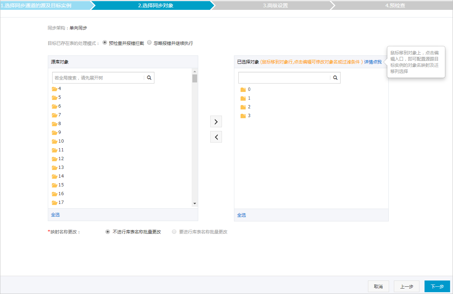Click the folder icon next to object 0
Viewport: 453px width, 294px height.
pos(243,89)
